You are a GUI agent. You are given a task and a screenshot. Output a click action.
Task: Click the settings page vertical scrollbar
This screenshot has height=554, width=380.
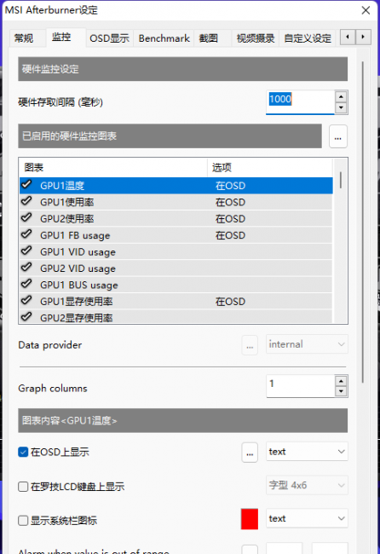pos(363,222)
